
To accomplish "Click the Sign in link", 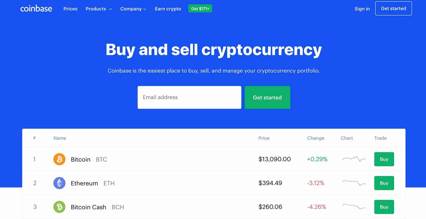I will [x=362, y=9].
